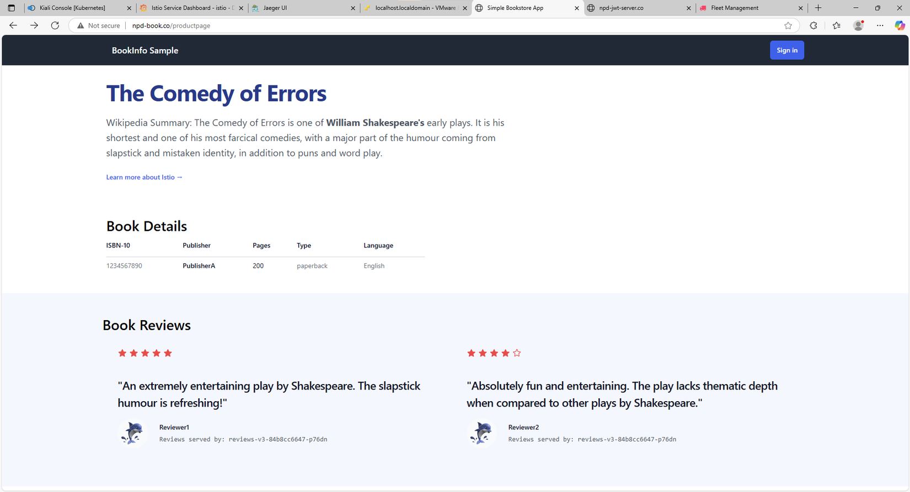Switch to the Fleet Management tab
The height and width of the screenshot is (492, 910).
(x=751, y=8)
